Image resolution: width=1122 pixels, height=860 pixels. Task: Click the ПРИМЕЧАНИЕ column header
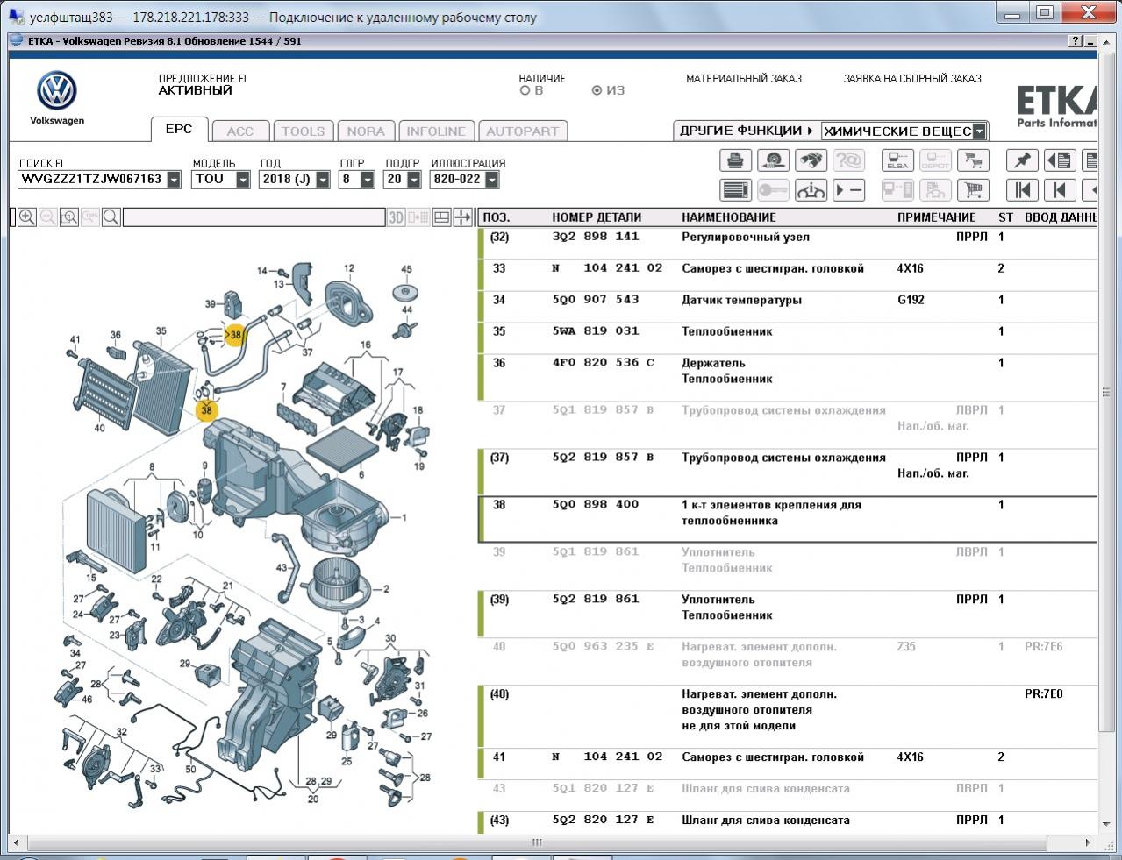[x=937, y=217]
